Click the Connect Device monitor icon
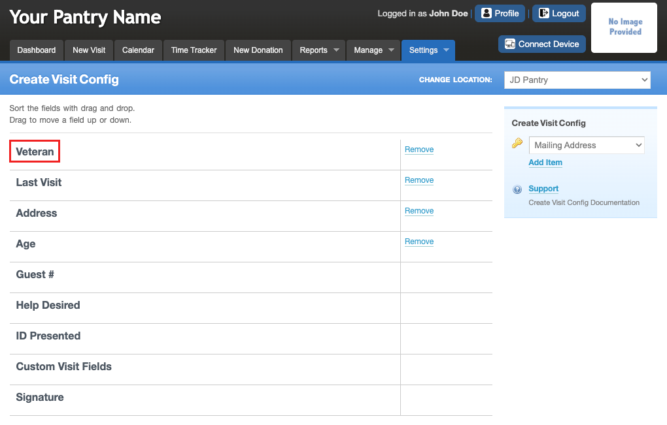 pos(509,44)
